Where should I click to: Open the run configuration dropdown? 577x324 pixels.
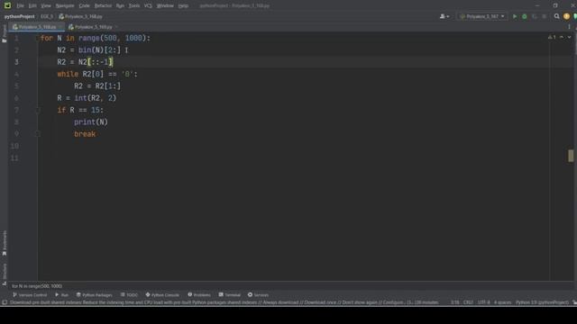tap(482, 16)
